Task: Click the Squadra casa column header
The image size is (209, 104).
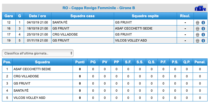Action: 83,16
